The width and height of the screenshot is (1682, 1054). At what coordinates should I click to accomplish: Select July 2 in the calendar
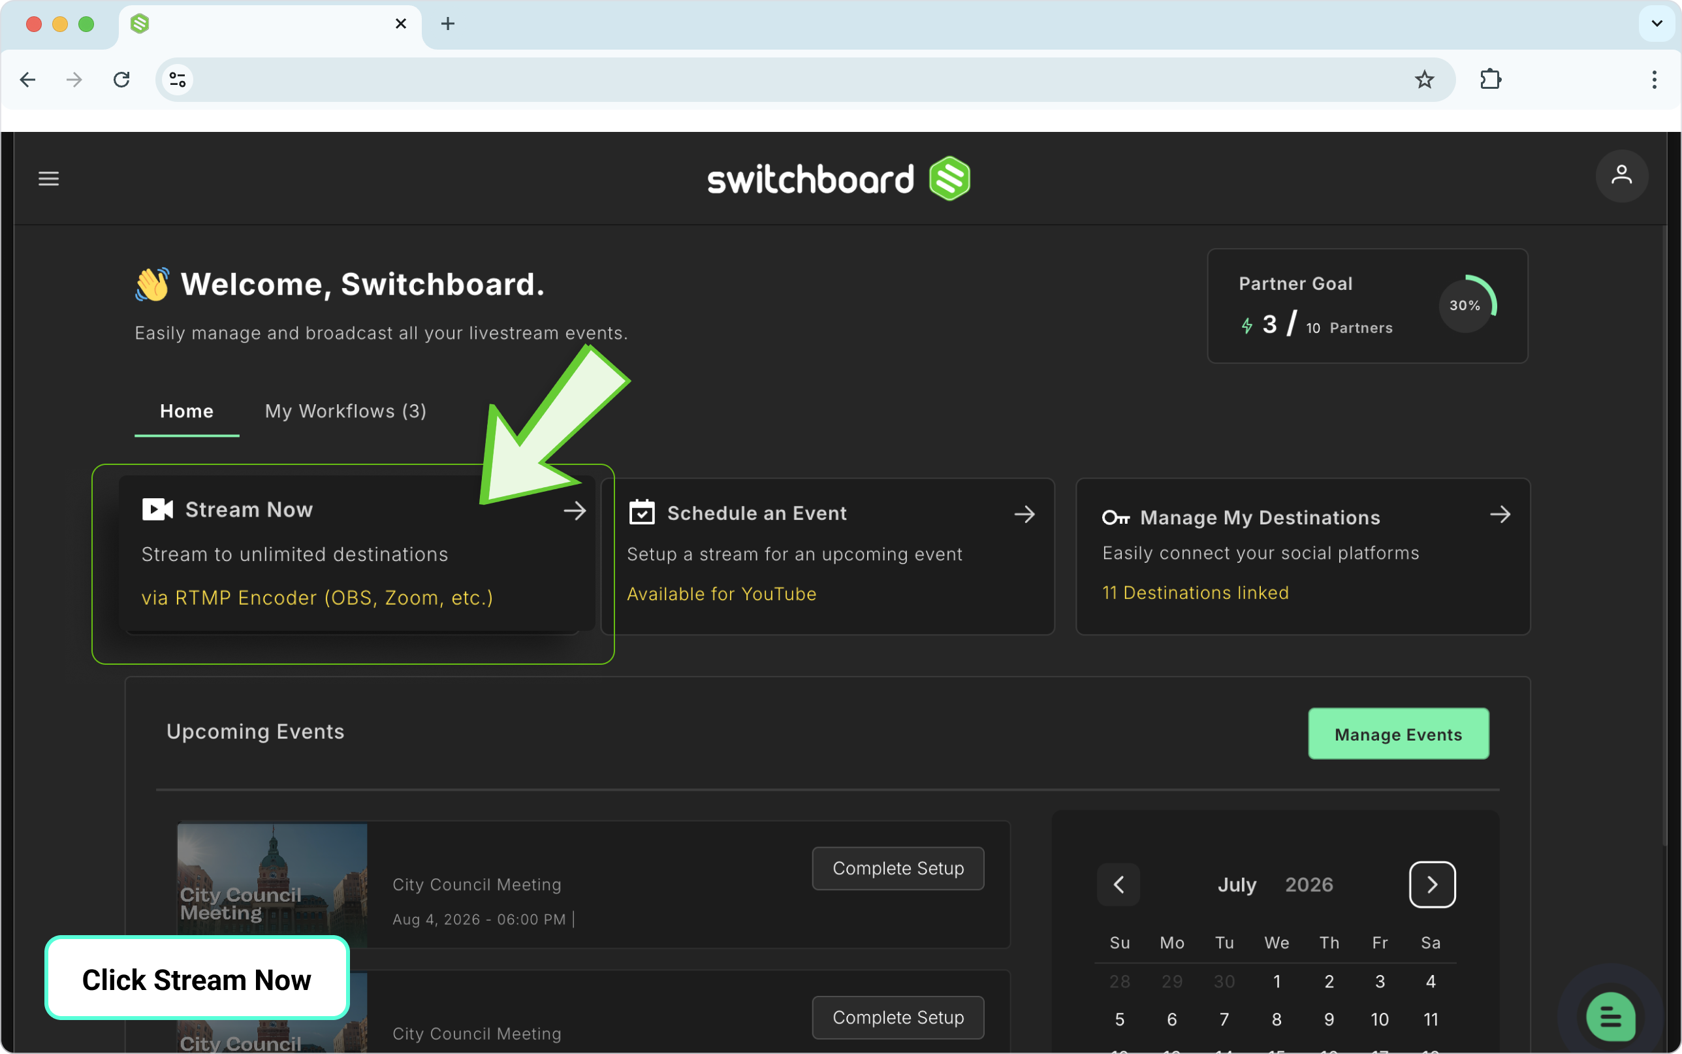pos(1329,982)
